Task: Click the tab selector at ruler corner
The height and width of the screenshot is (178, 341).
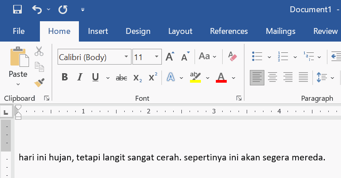Action: [x=6, y=112]
